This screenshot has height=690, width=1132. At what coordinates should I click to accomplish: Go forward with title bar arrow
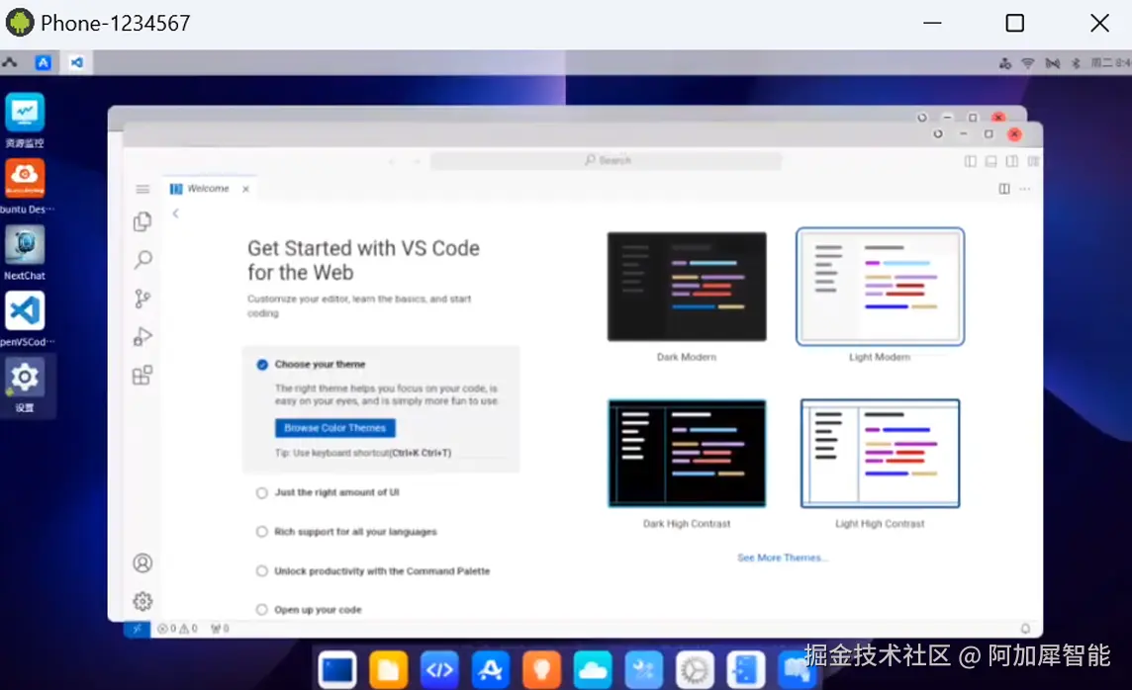click(416, 161)
